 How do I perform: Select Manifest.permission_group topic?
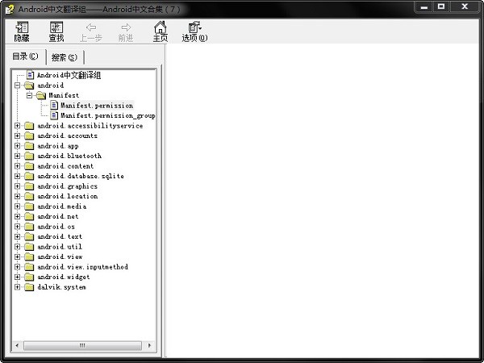point(107,115)
